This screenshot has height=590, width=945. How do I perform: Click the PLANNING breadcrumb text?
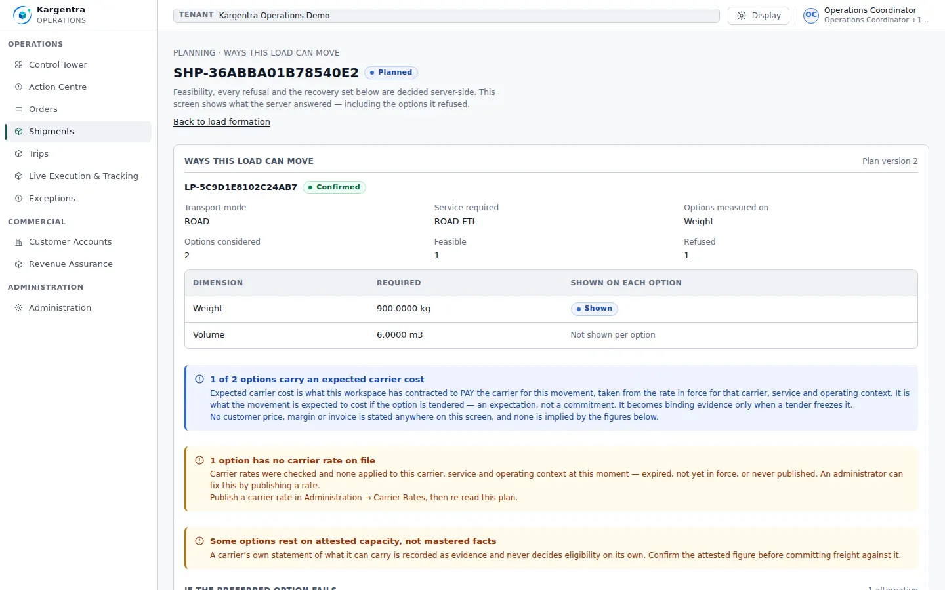click(x=194, y=53)
